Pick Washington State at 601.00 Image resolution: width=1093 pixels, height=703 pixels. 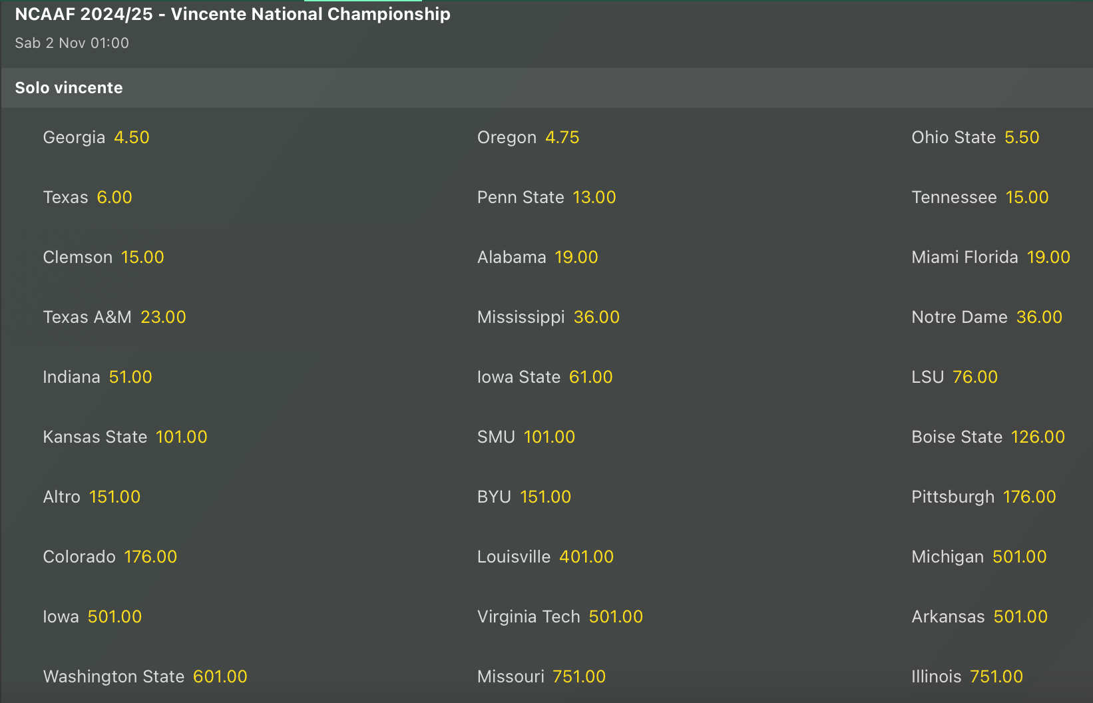point(144,676)
